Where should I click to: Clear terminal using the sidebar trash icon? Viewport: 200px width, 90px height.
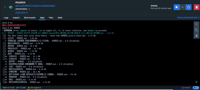[196, 36]
